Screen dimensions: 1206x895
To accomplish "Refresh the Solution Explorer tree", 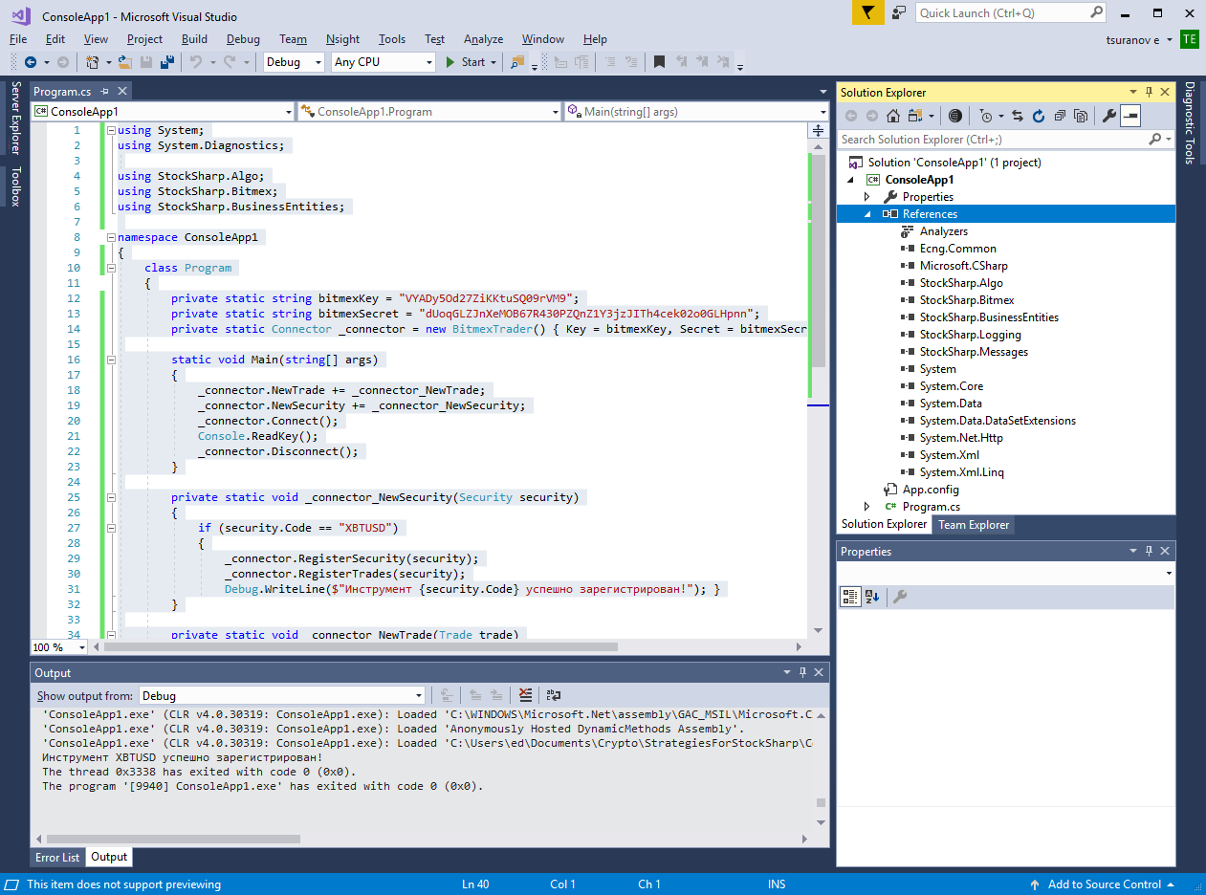I will (1039, 116).
